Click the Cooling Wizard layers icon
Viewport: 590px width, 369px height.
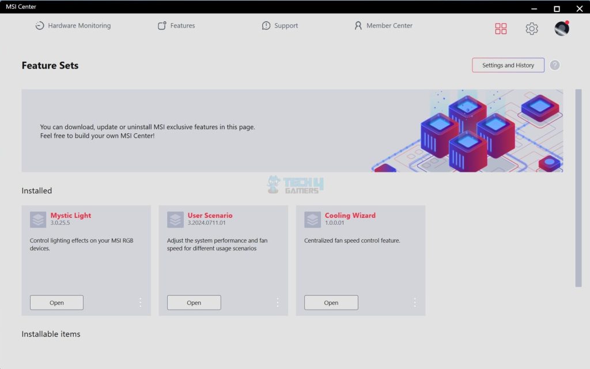(x=312, y=220)
